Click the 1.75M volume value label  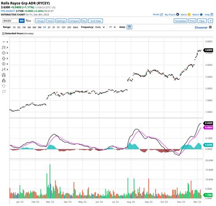[x=208, y=195]
